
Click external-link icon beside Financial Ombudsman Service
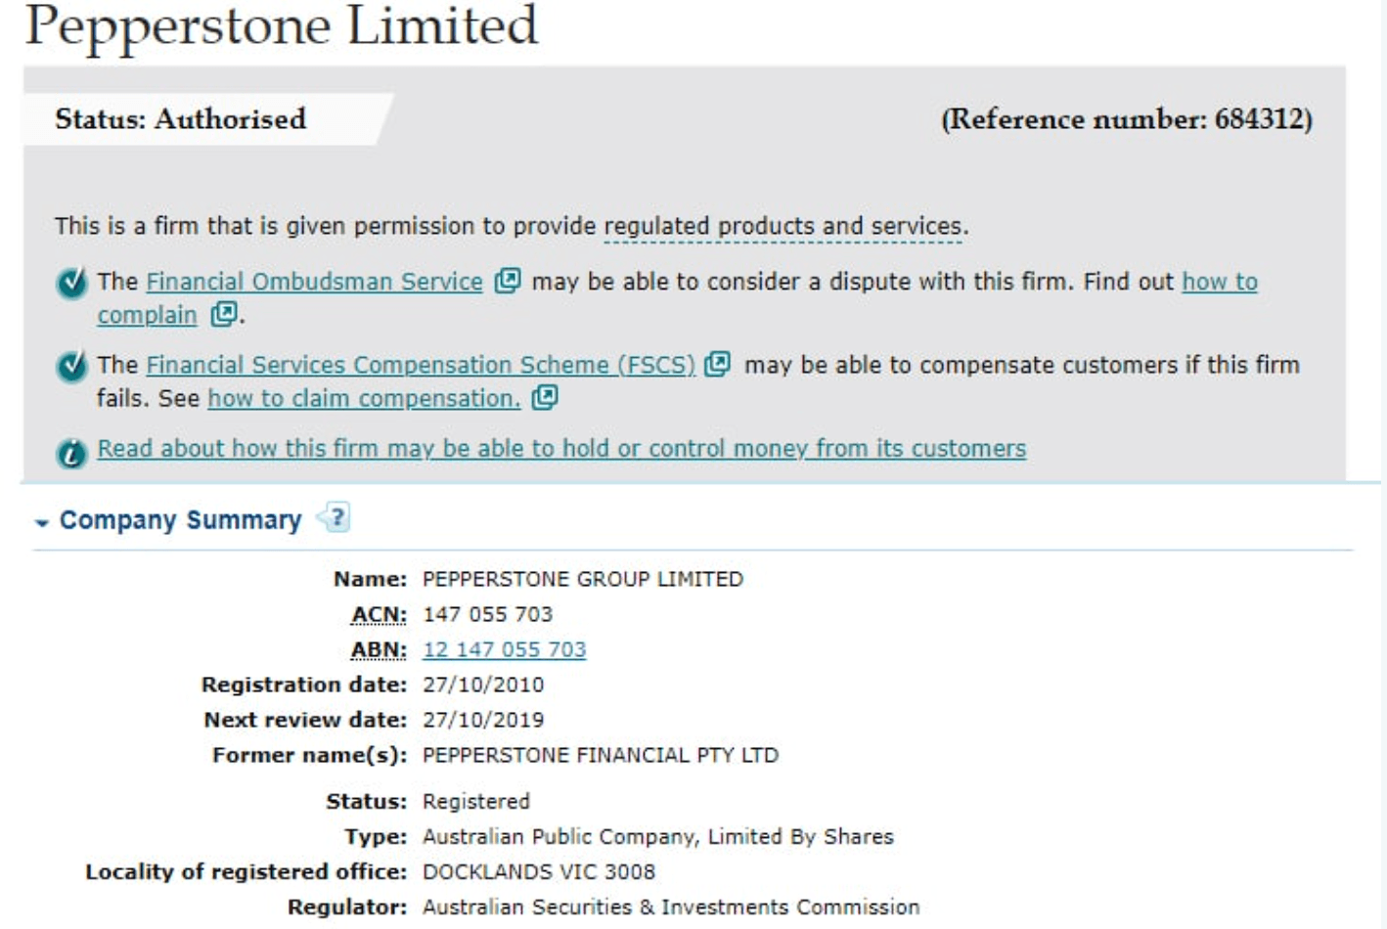(x=507, y=282)
